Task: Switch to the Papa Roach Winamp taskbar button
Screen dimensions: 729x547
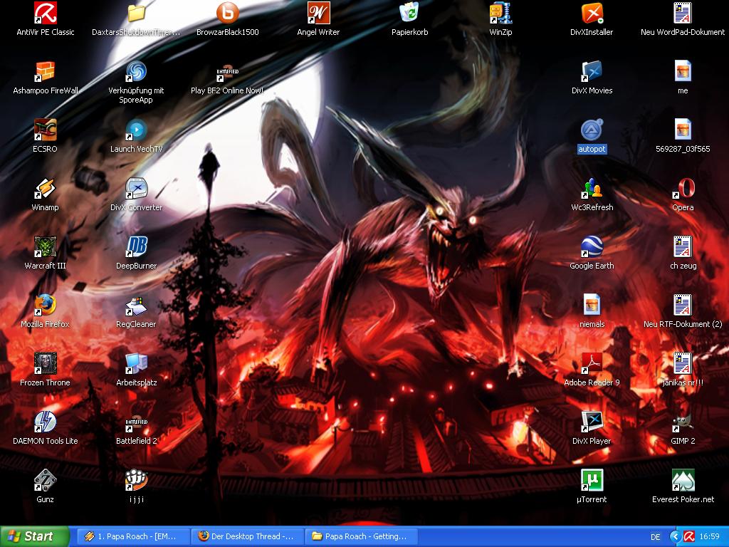Action: tap(133, 536)
